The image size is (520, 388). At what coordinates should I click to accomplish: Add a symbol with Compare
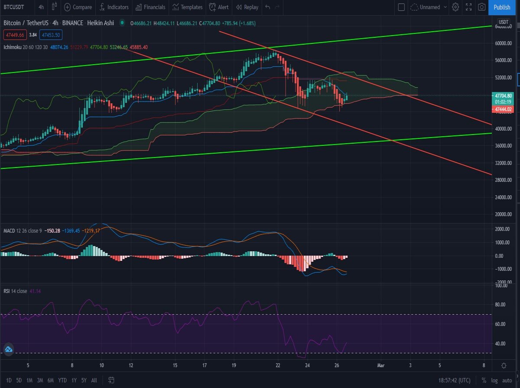coord(78,7)
